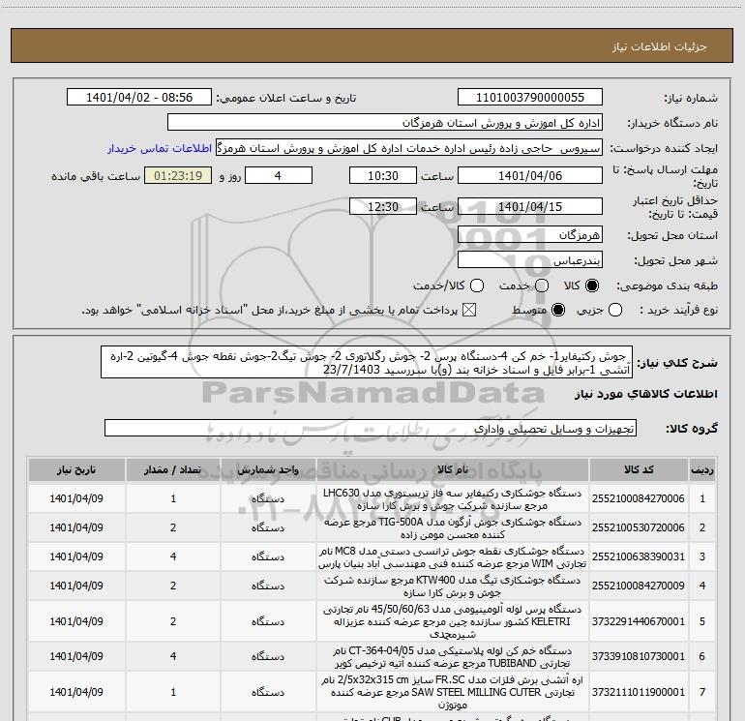The image size is (745, 721).
Task: Toggle the treasury bonds payment checkbox
Action: coord(469,310)
